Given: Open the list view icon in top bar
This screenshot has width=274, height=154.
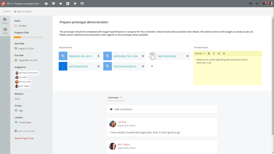Looking at the screenshot, I should tap(53, 3).
